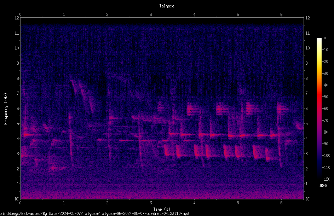Click the 12 kHz label on the left axis
Screen dimensions: 334x216
click(x=17, y=18)
